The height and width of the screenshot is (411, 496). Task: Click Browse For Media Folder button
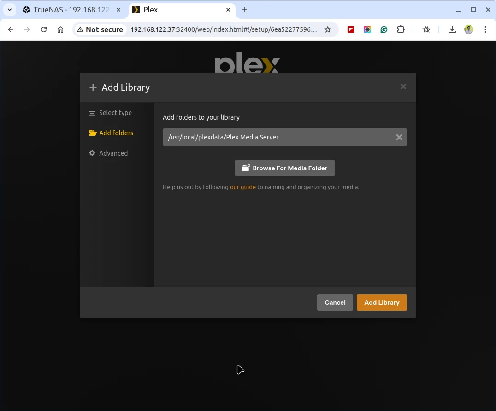[285, 168]
